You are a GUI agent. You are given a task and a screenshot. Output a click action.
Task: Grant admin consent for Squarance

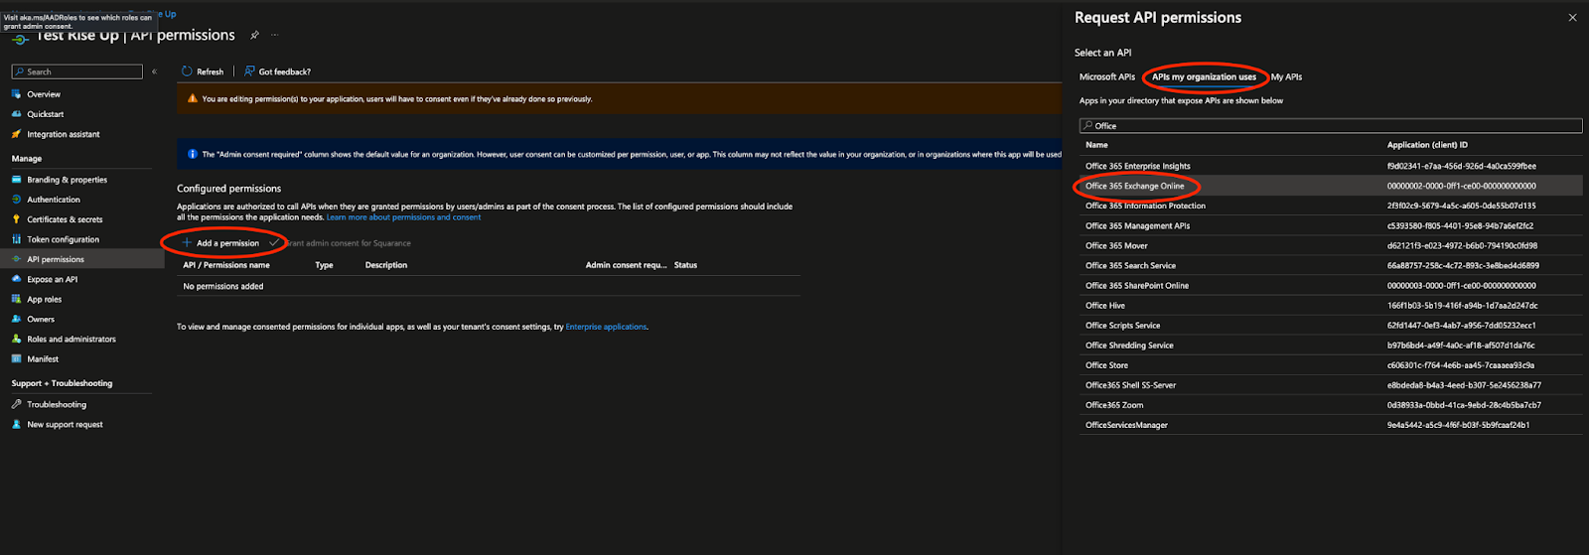340,243
